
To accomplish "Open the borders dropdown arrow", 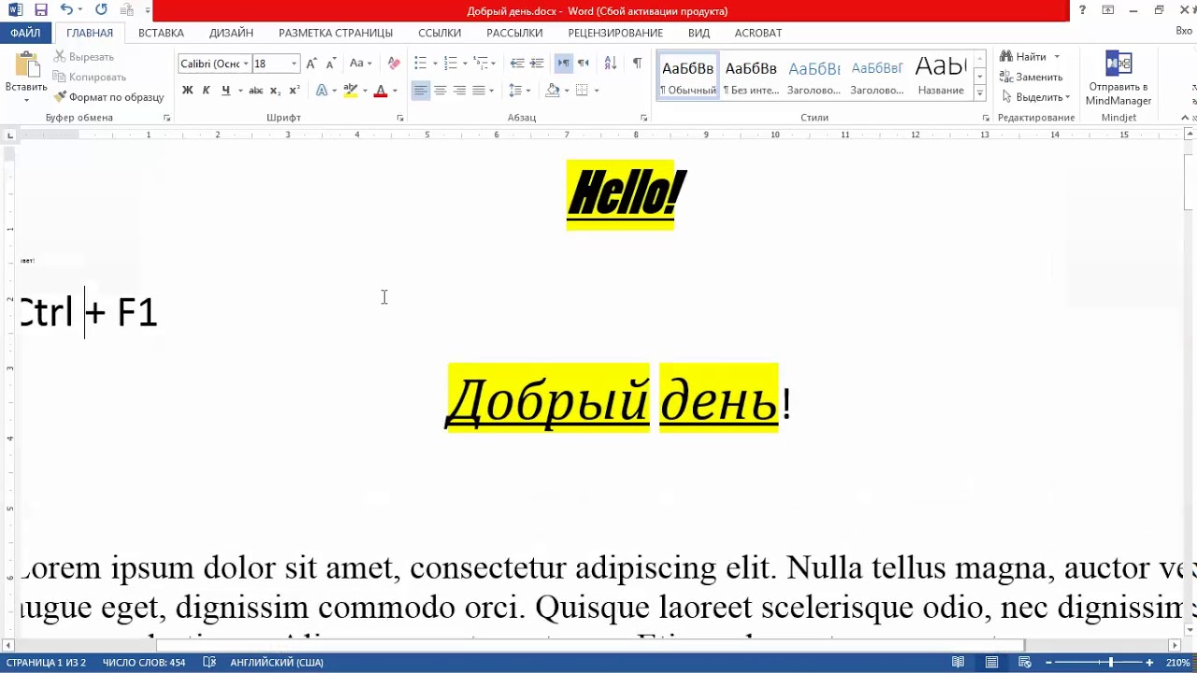I will tap(597, 91).
